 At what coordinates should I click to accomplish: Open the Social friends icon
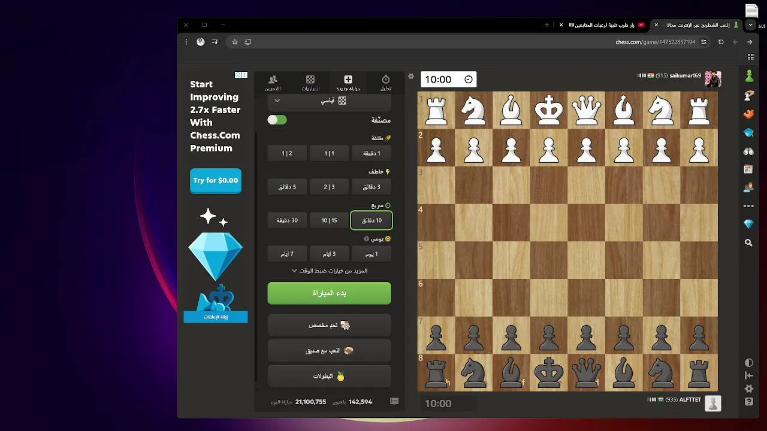pos(748,187)
